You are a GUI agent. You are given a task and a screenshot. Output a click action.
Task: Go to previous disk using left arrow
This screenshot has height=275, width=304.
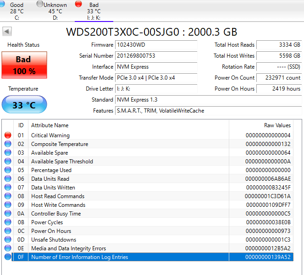click(7, 32)
